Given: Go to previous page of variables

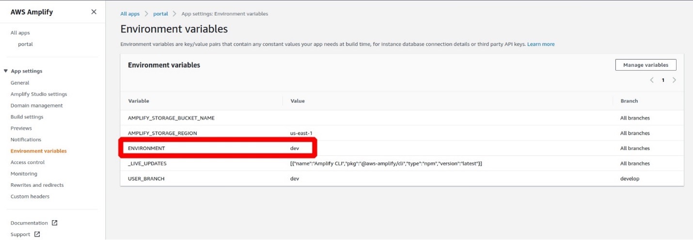Looking at the screenshot, I should click(x=652, y=80).
